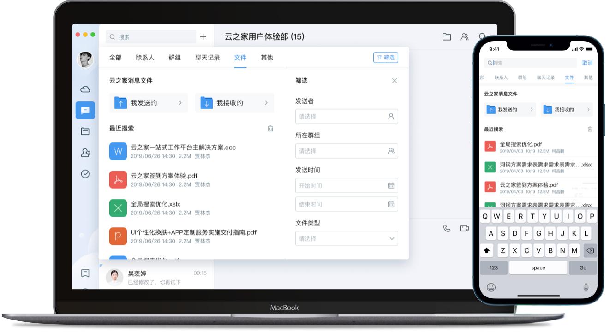Expand the 文件类型 dropdown
This screenshot has width=610, height=332.
(x=347, y=238)
